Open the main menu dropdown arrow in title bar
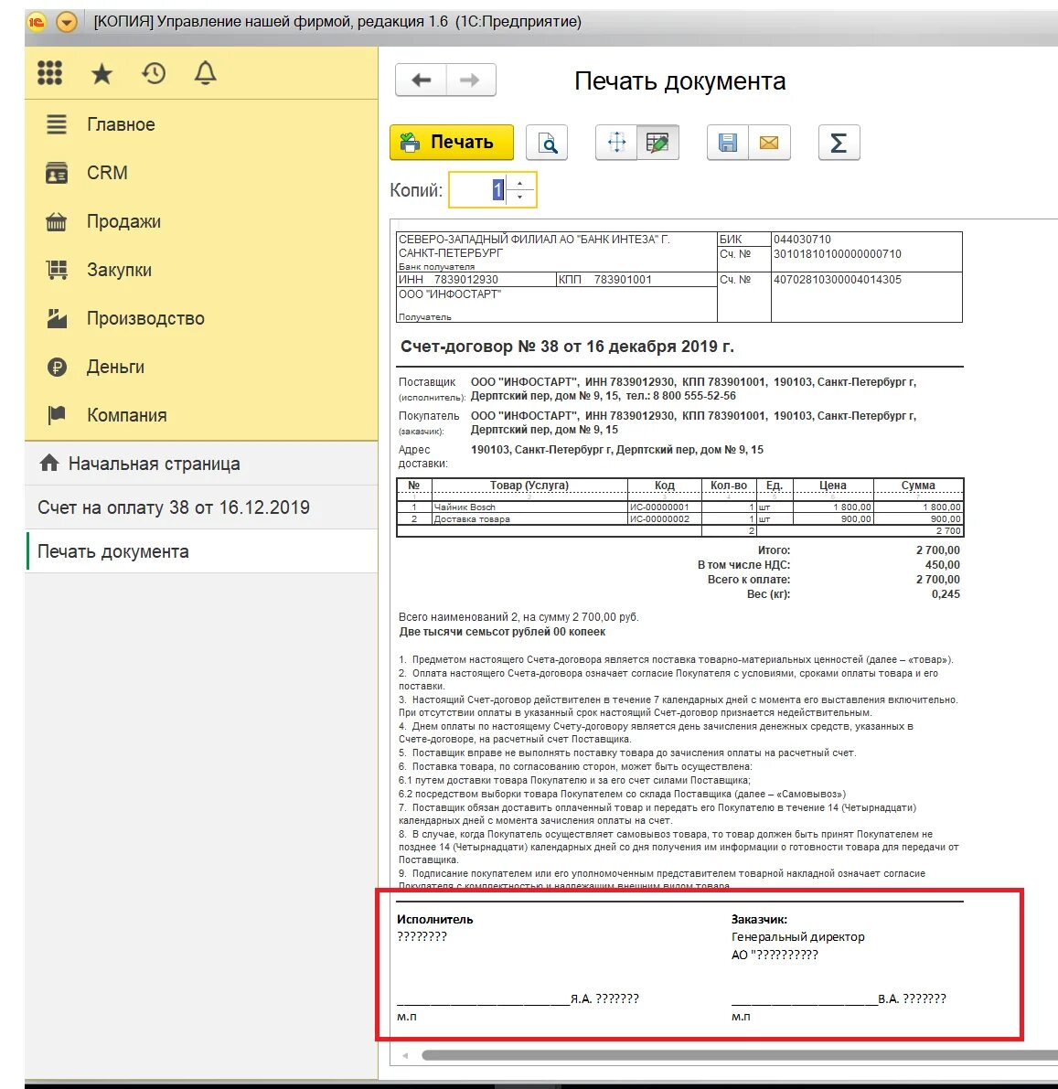This screenshot has height=1089, width=1058. pos(67,22)
